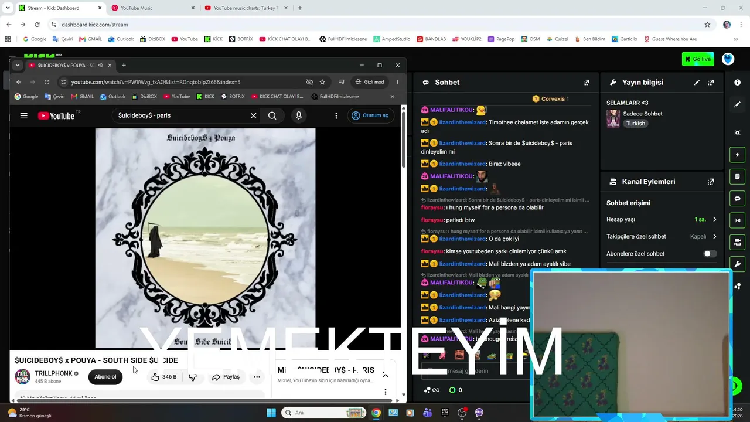The image size is (750, 422).
Task: Edit stream info with the Yayın bilgisi pencil
Action: click(697, 83)
